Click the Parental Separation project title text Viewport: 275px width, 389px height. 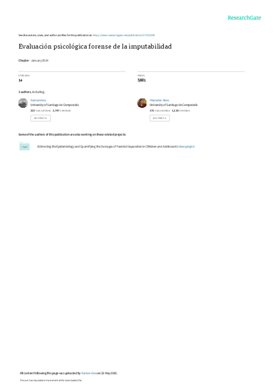108,147
